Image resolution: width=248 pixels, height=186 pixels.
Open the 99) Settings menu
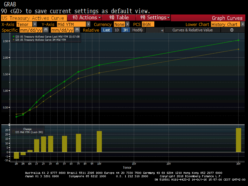click(x=153, y=18)
